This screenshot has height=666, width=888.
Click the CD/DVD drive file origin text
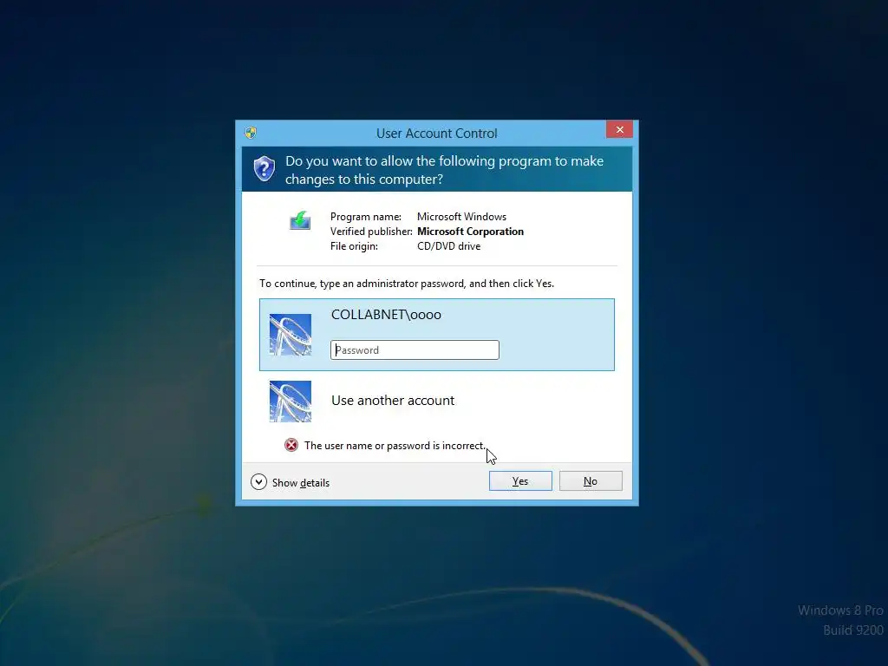click(x=449, y=246)
